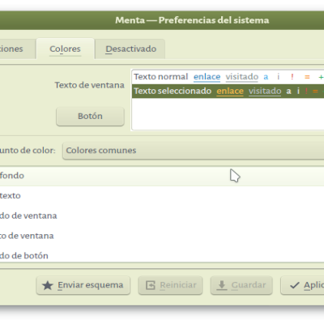This screenshot has height=324, width=324.
Task: Select the 'do de botón' color row
Action: [x=162, y=255]
